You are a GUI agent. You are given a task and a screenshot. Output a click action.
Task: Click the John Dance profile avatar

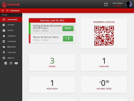[x=129, y=4]
